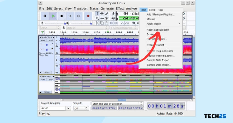The height and width of the screenshot is (123, 233).
Task: Click Select button on MIDI Track
Action: [47, 92]
